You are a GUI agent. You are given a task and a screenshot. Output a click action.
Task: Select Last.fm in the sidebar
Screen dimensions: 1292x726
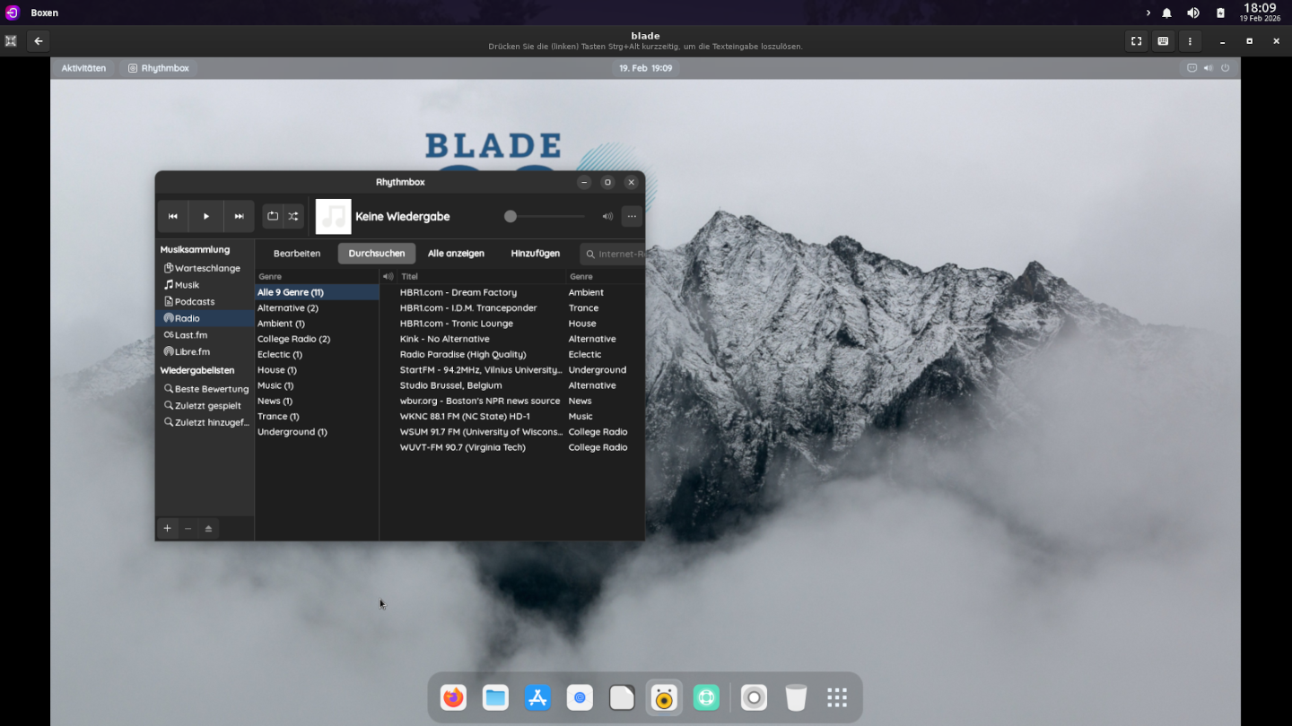(190, 335)
